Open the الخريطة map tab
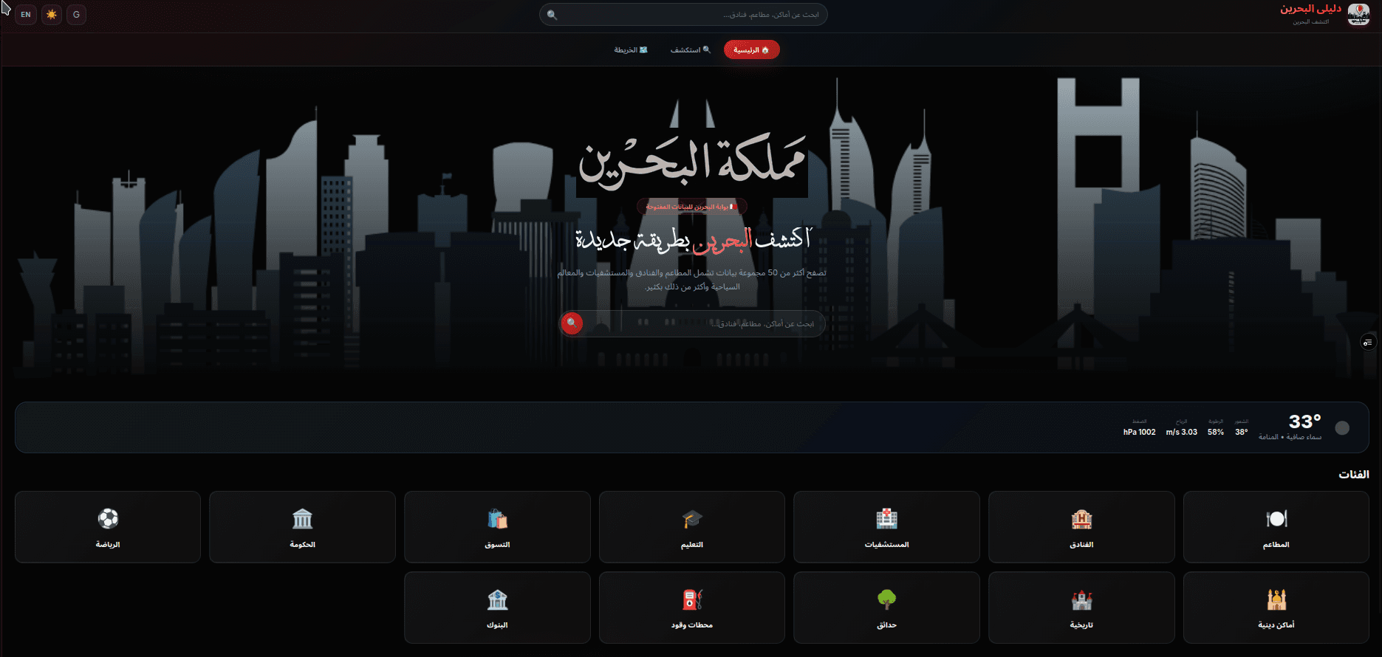The image size is (1382, 657). click(631, 49)
